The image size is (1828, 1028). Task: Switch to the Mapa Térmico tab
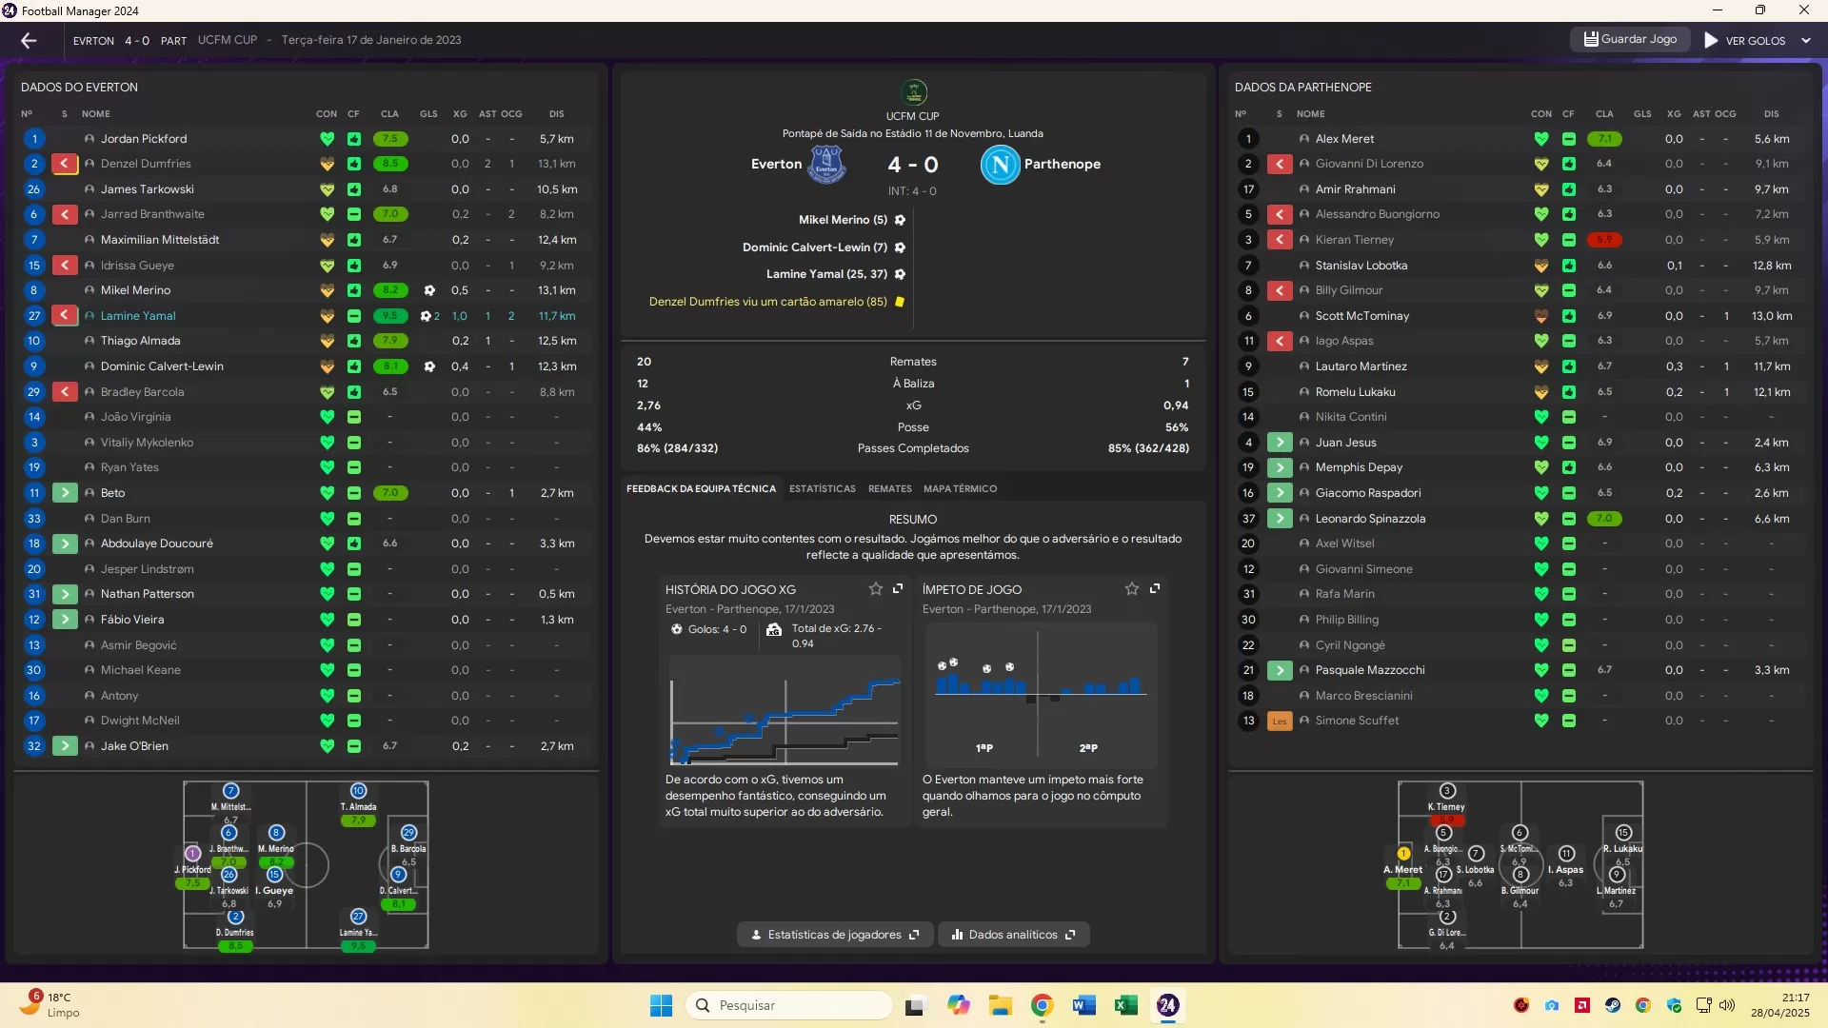tap(960, 488)
